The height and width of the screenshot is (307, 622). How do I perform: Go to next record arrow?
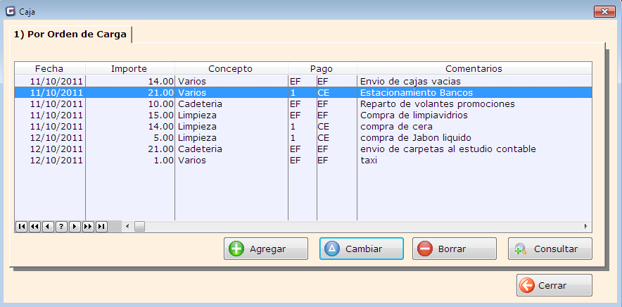pos(75,227)
